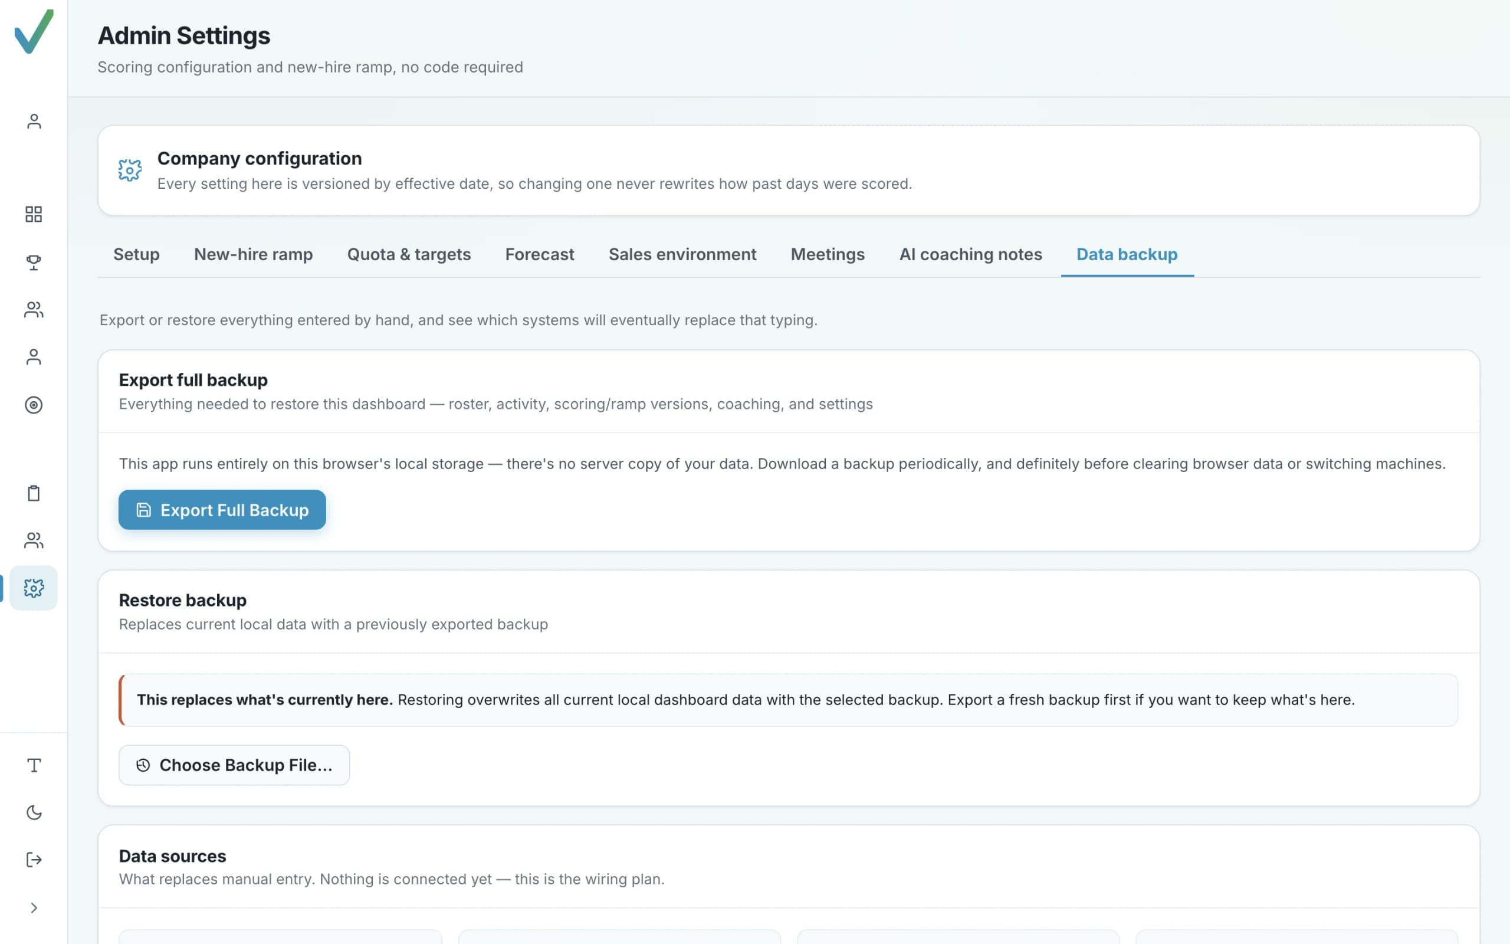Click the Export full backup heading
The height and width of the screenshot is (944, 1510).
pos(193,379)
